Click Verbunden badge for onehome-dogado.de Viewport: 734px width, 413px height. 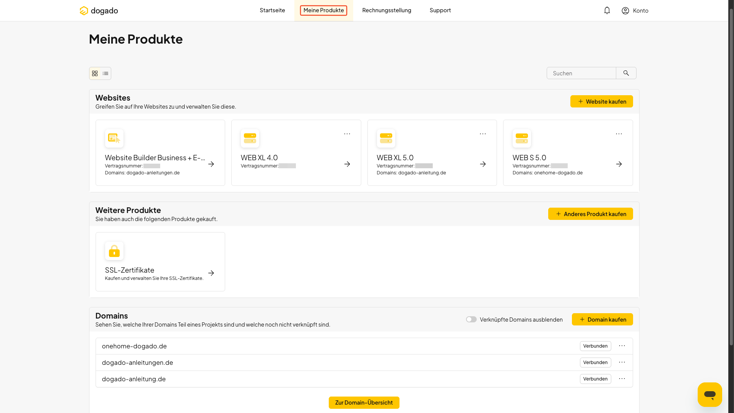pyautogui.click(x=595, y=346)
